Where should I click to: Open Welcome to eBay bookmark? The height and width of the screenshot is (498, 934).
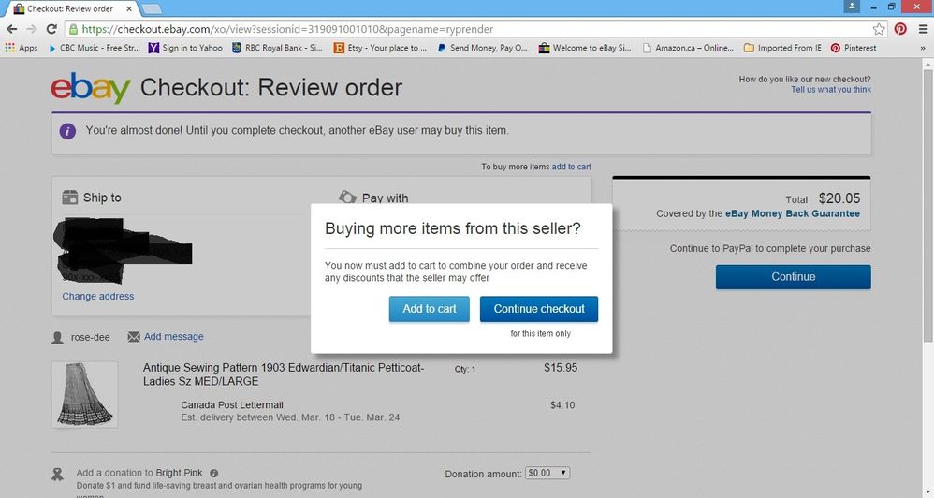point(585,48)
